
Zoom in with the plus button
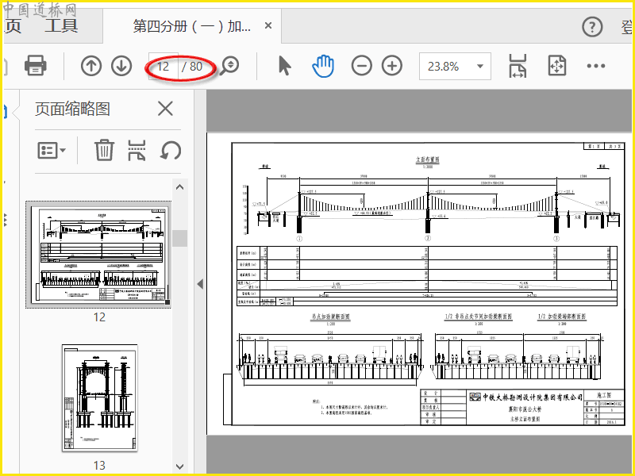(392, 66)
